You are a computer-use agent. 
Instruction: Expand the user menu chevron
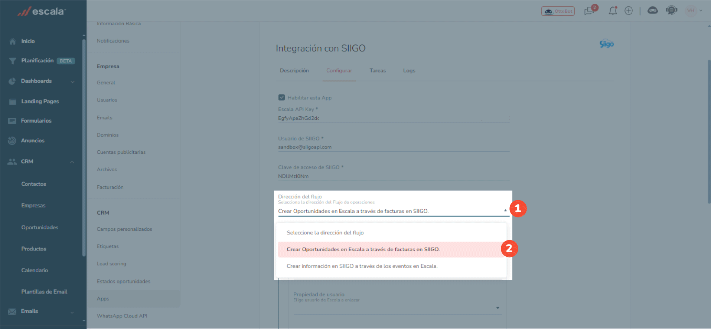click(x=701, y=10)
